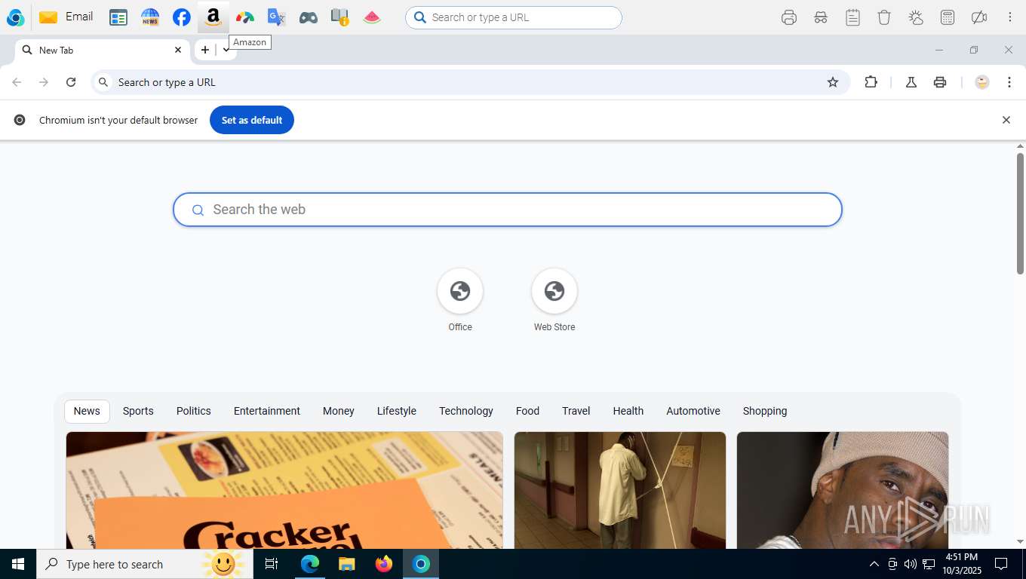
Task: Open the Extensions puzzle icon
Action: (871, 82)
